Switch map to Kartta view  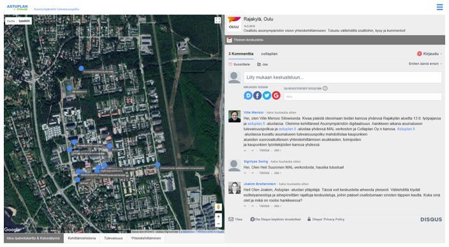pos(11,21)
